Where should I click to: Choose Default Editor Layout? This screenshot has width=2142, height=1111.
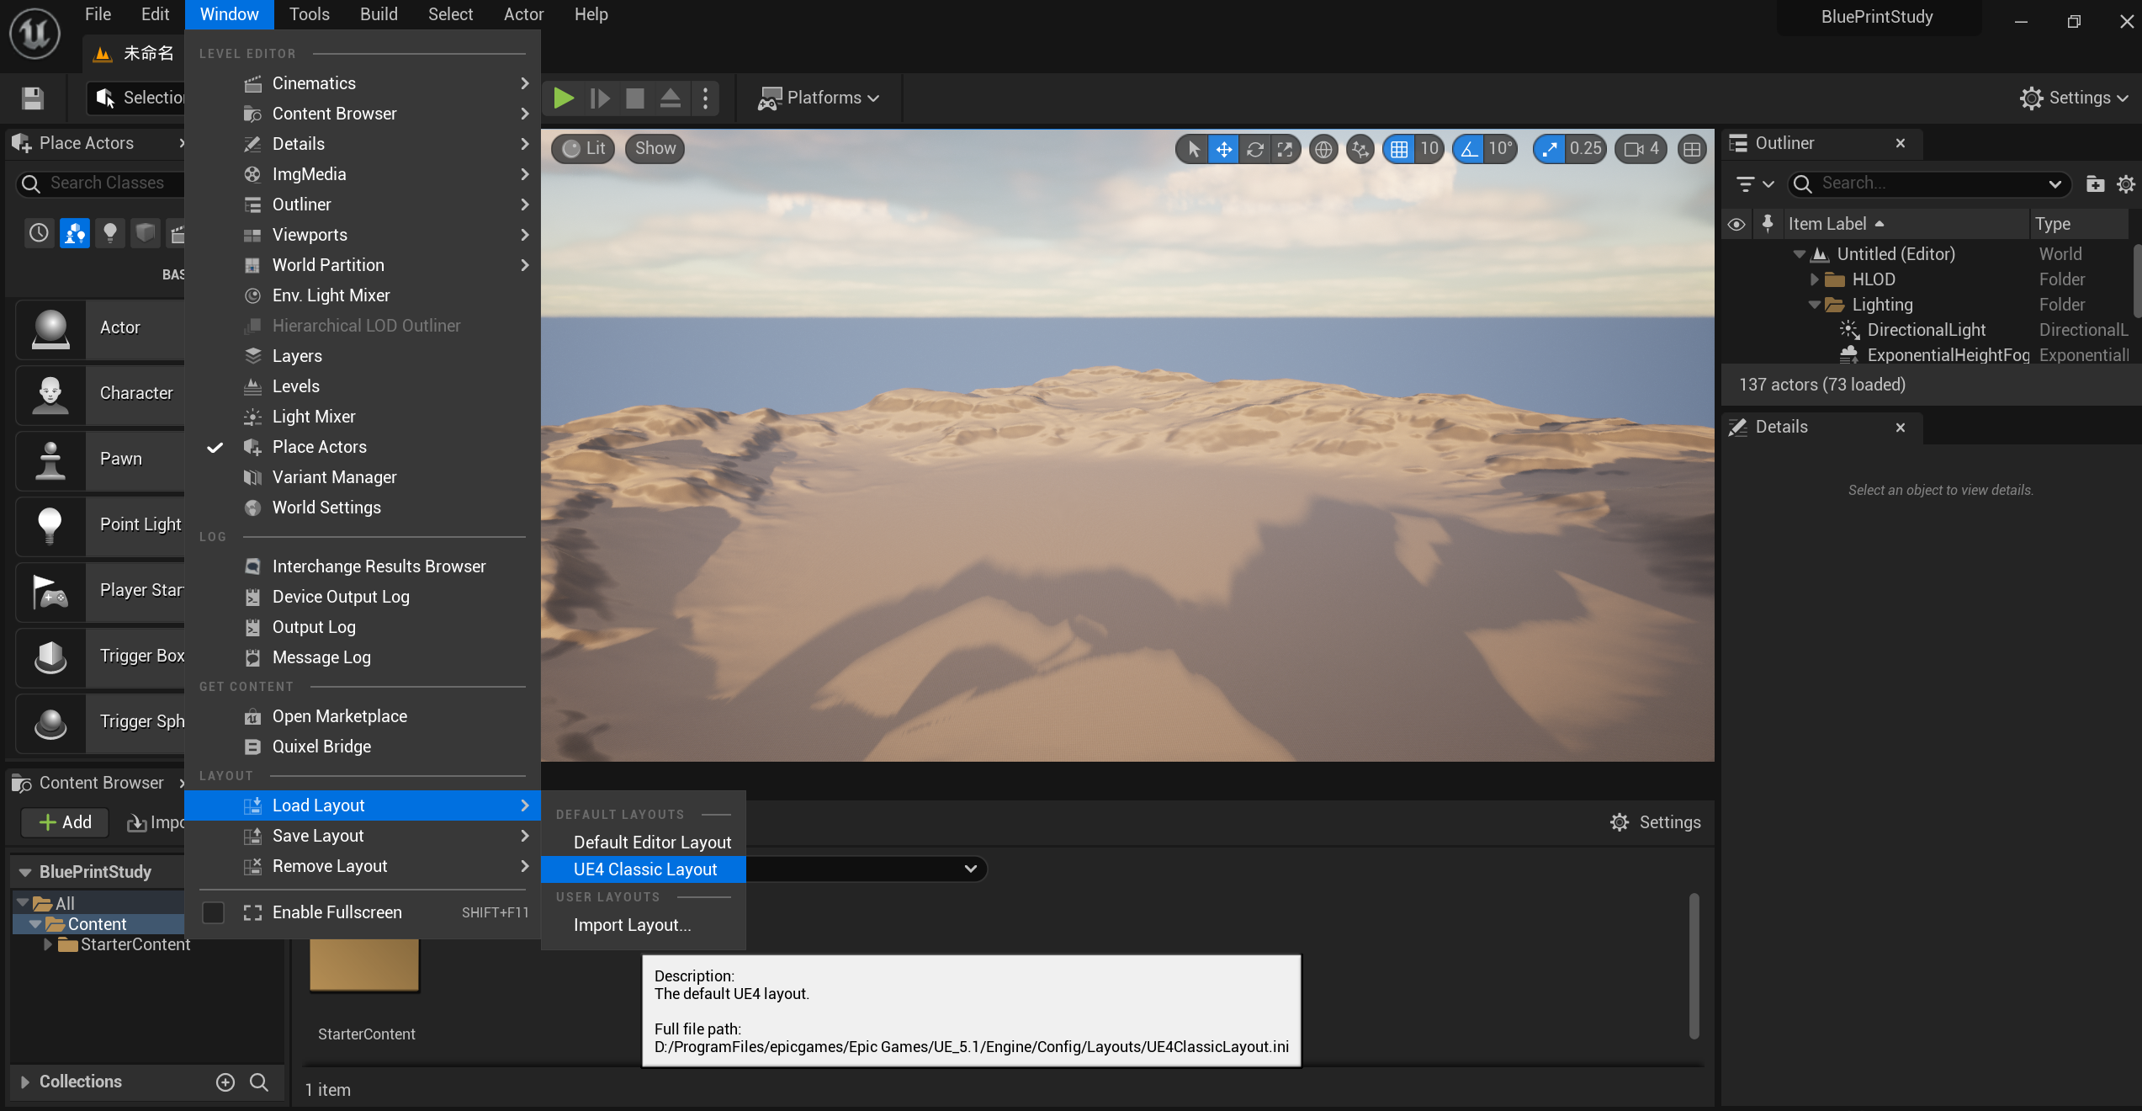point(644,843)
